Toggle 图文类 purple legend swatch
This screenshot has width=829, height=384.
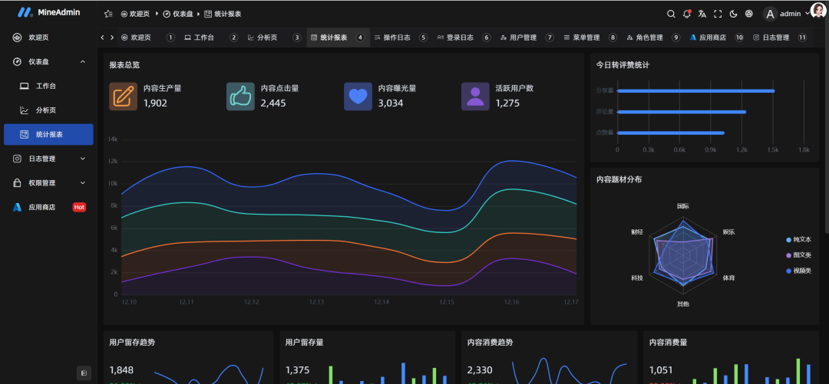pyautogui.click(x=789, y=255)
